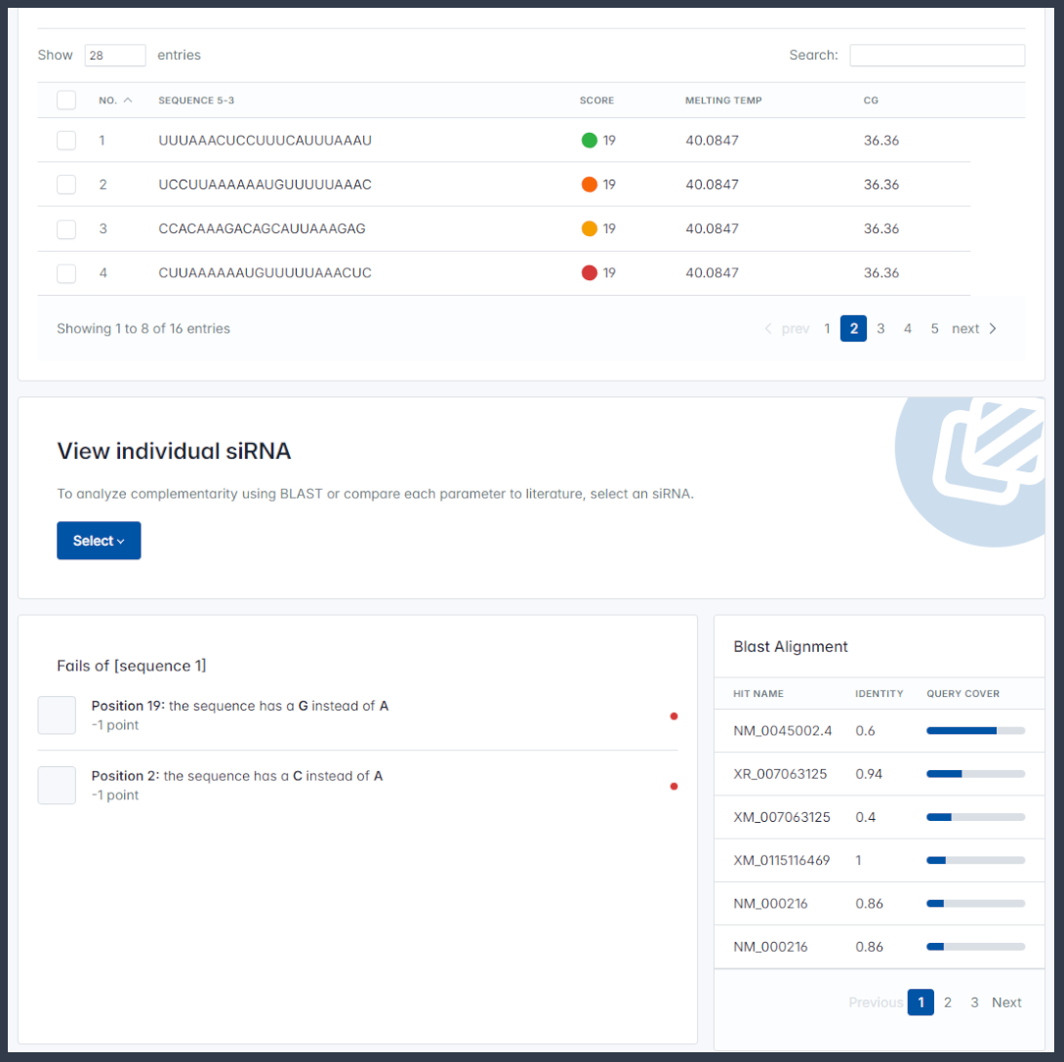Click Next in Blast Alignment pagination
Image resolution: width=1064 pixels, height=1062 pixels.
pos(1006,1002)
